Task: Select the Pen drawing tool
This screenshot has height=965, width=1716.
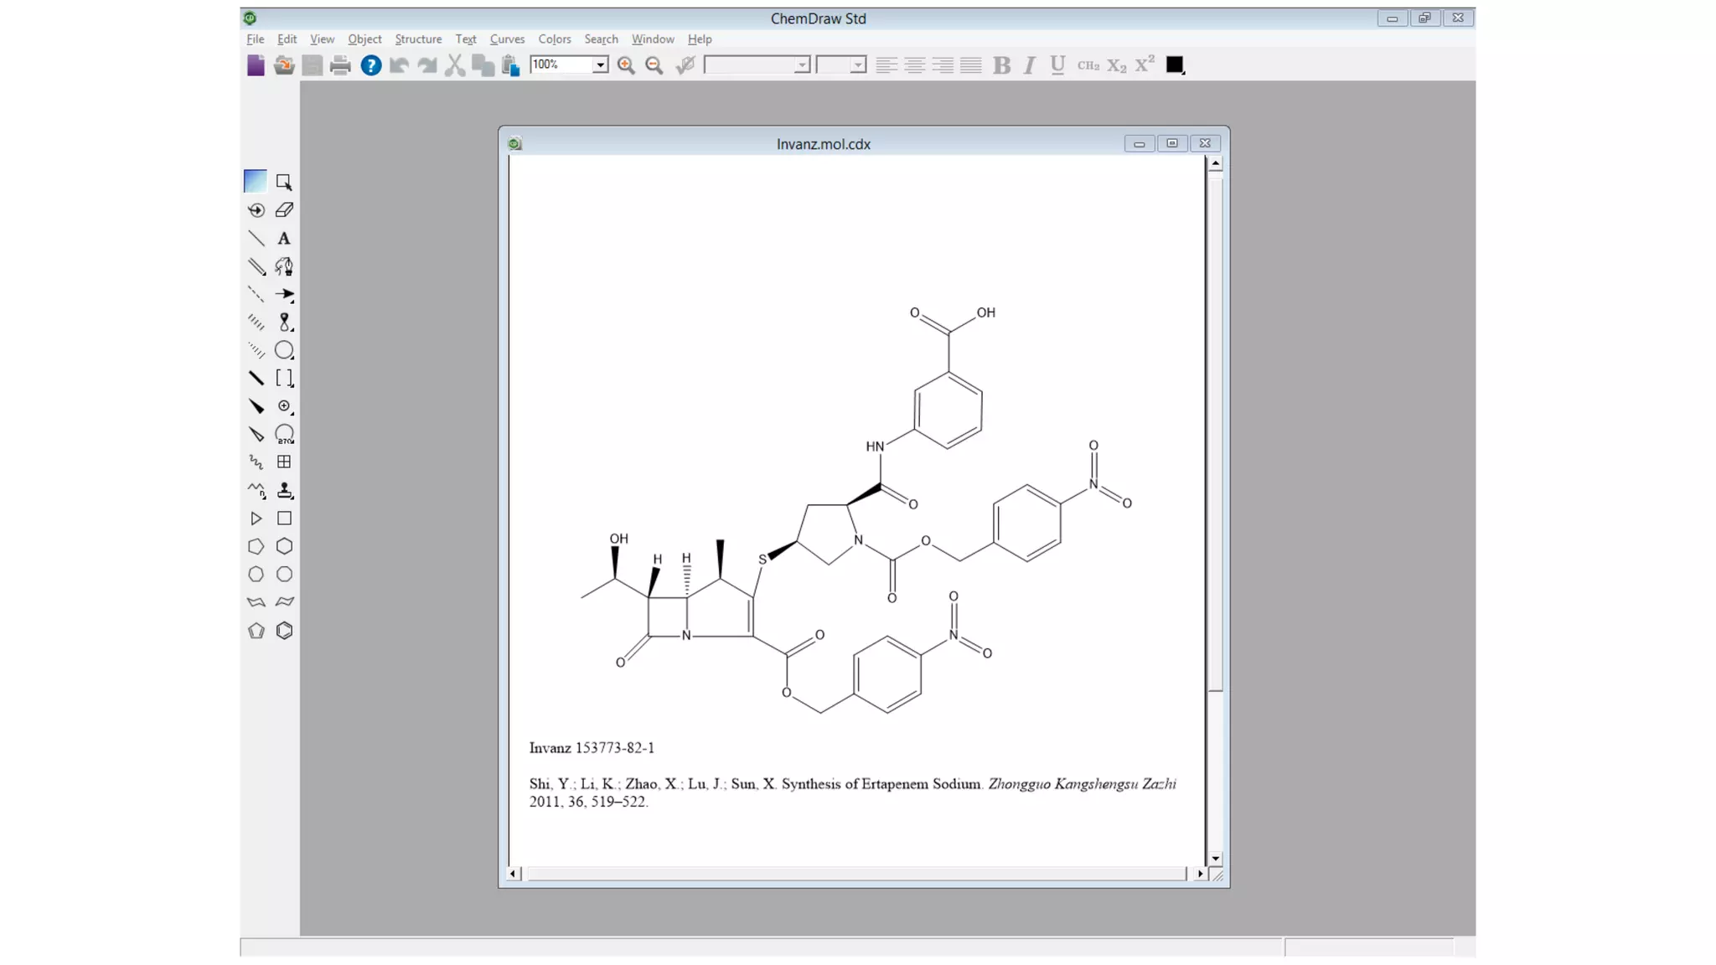Action: (284, 266)
